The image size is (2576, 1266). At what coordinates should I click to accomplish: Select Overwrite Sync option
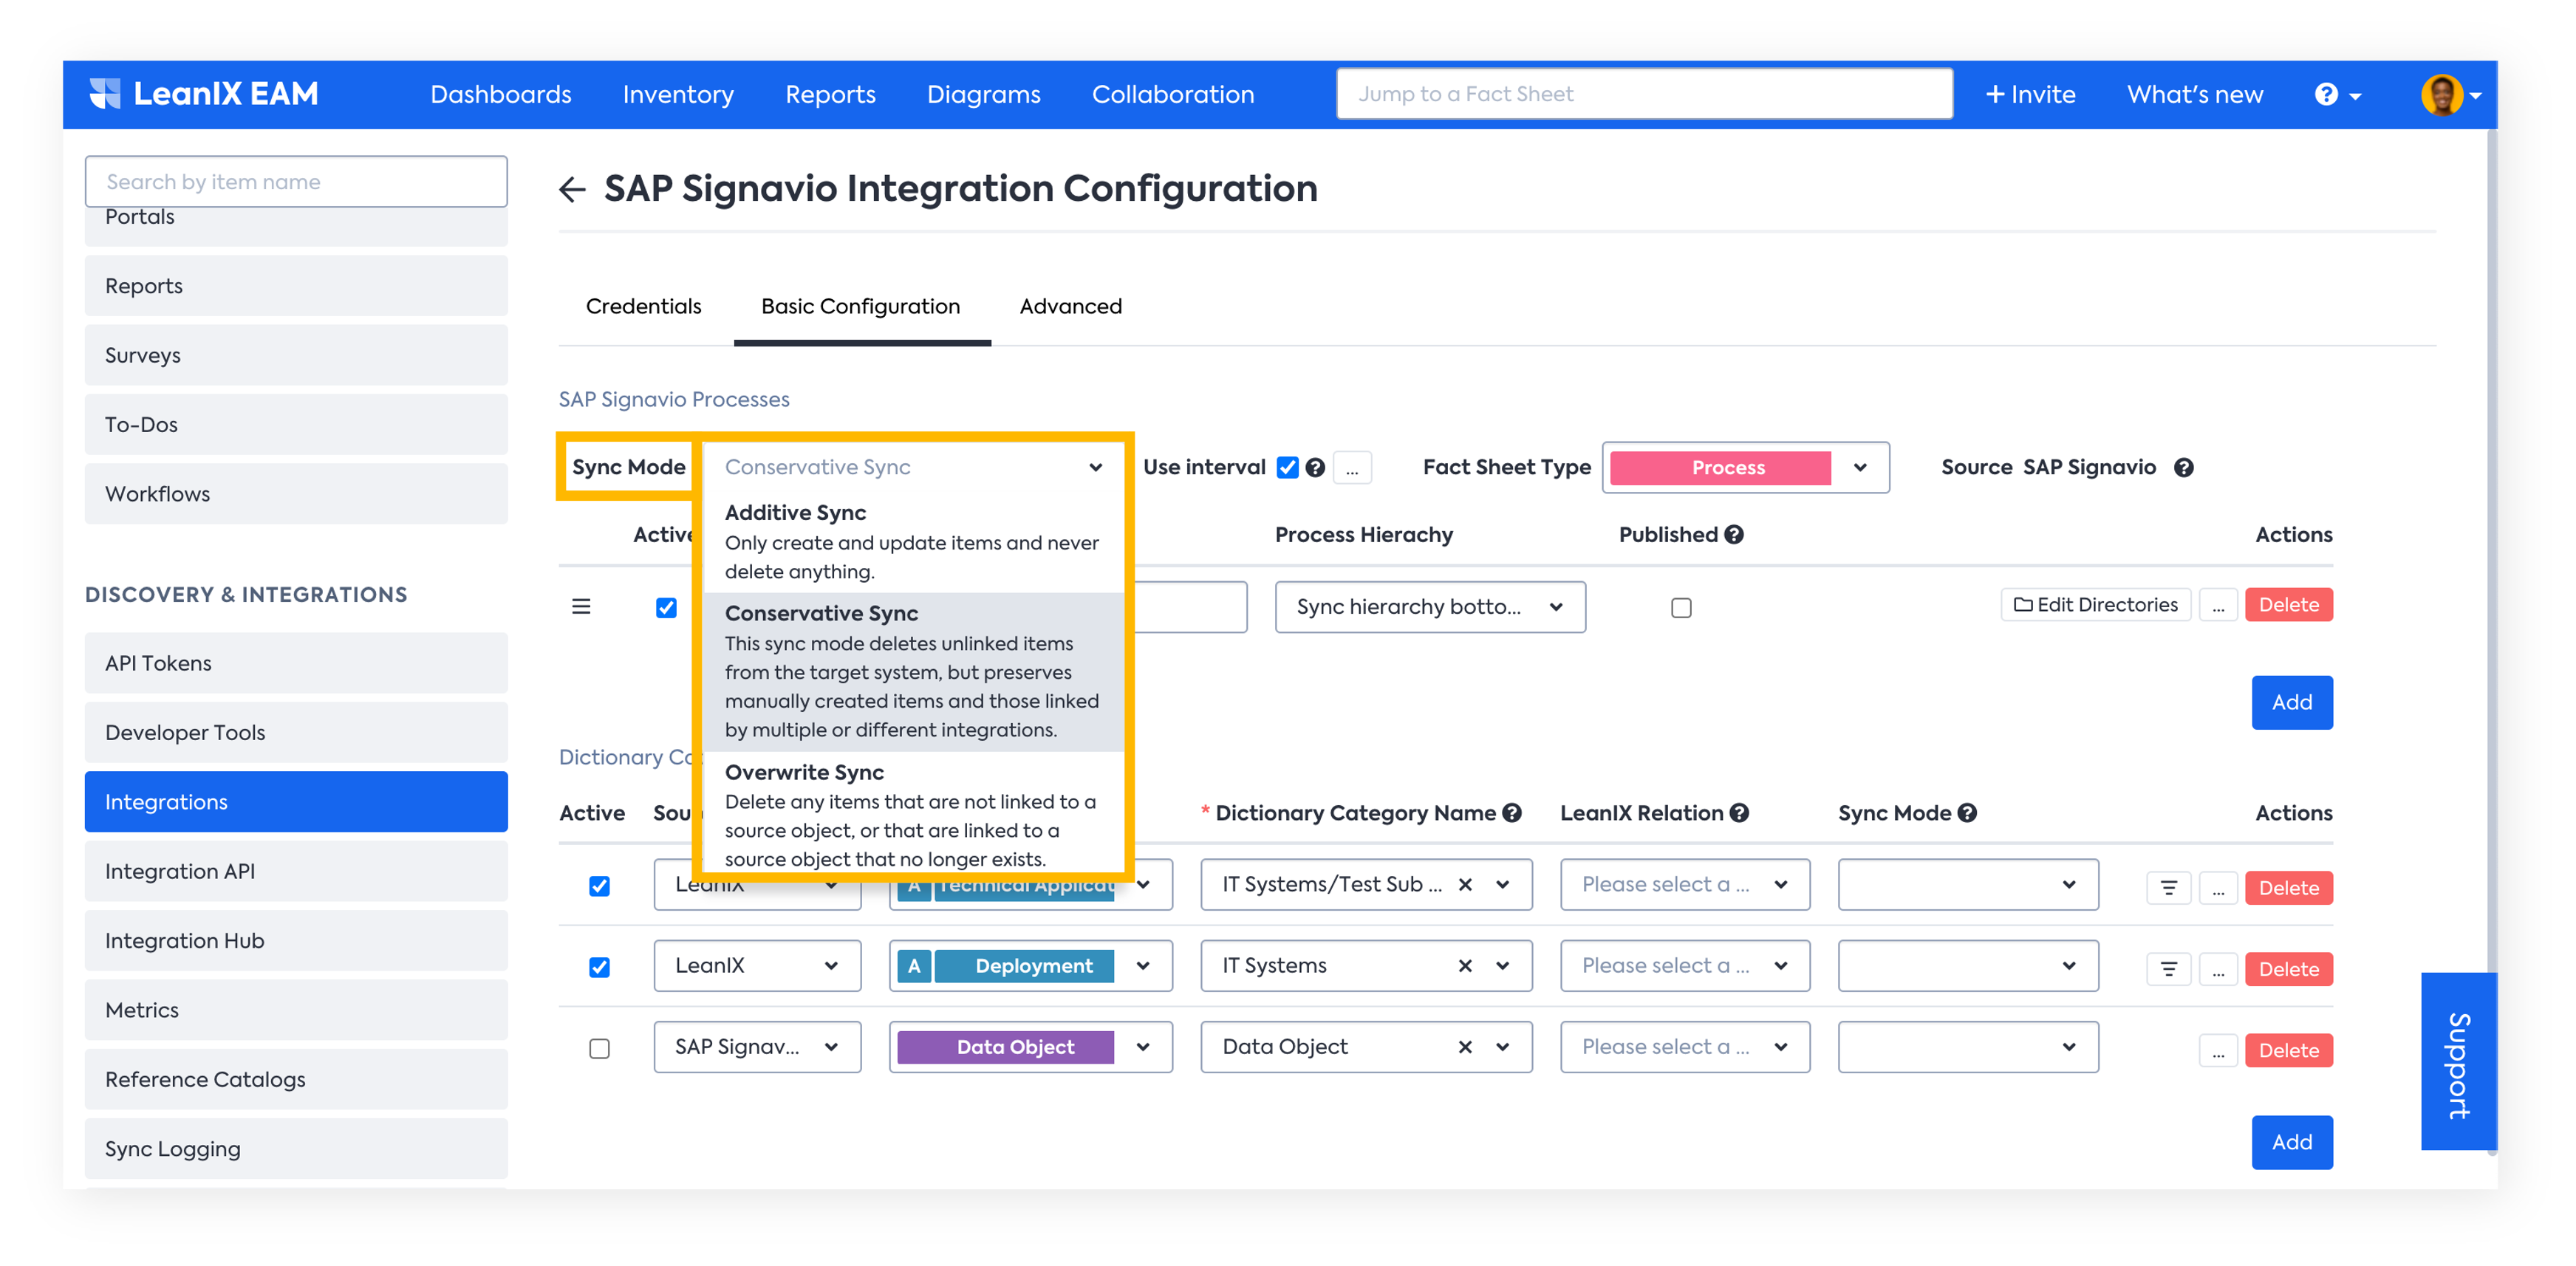click(x=913, y=814)
